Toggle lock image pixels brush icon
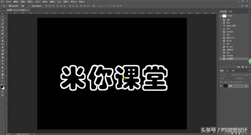Image resolution: width=251 pixels, height=135 pixels. (x=228, y=82)
